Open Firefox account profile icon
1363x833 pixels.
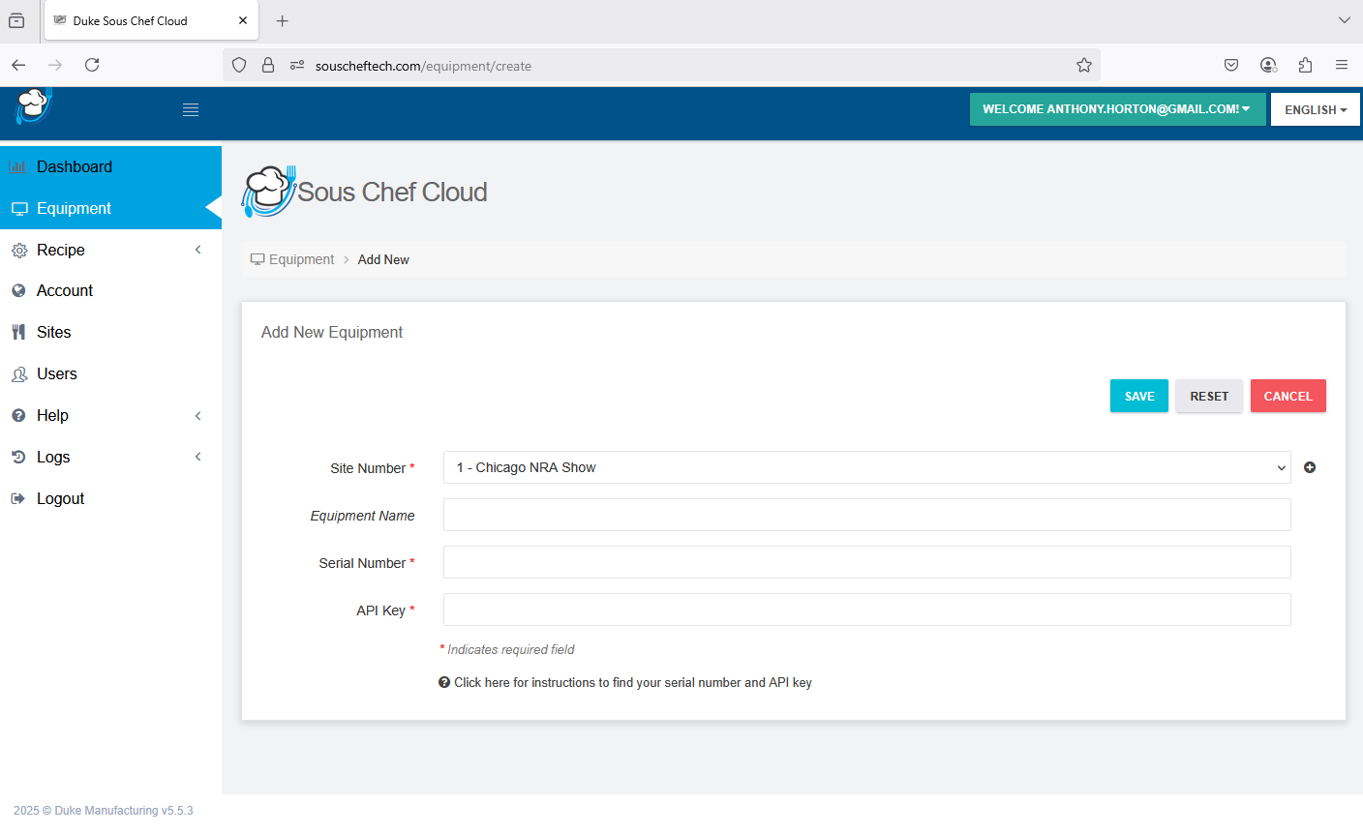(1268, 65)
